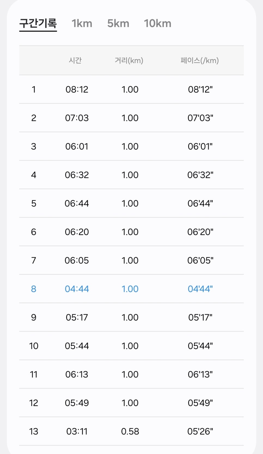
Task: Select the 구간기록 tab
Action: (x=38, y=24)
